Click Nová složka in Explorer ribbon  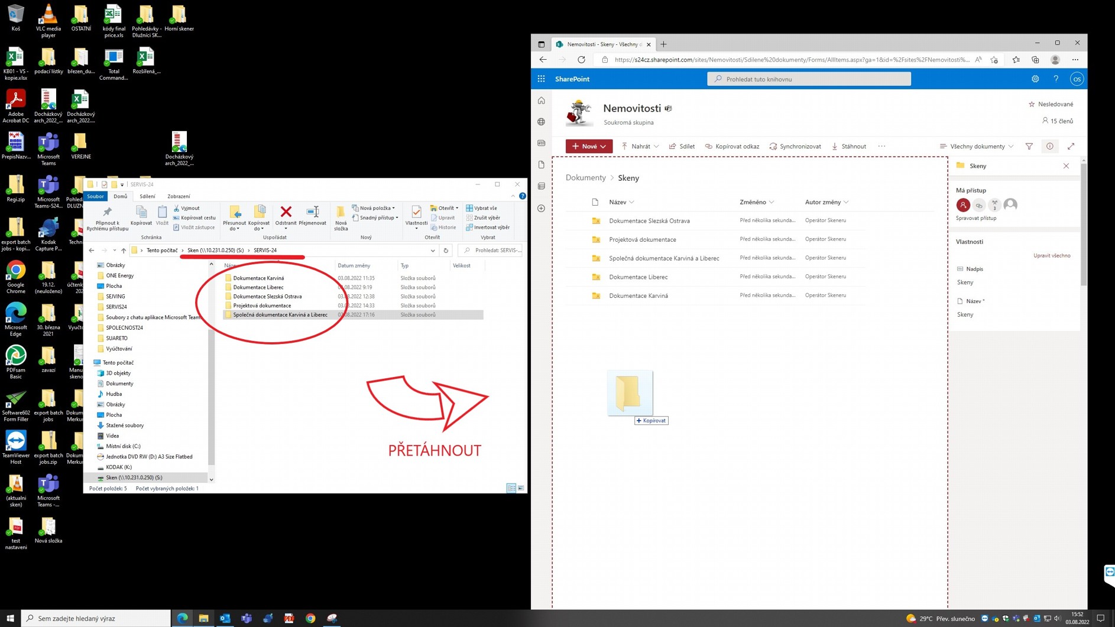click(341, 217)
